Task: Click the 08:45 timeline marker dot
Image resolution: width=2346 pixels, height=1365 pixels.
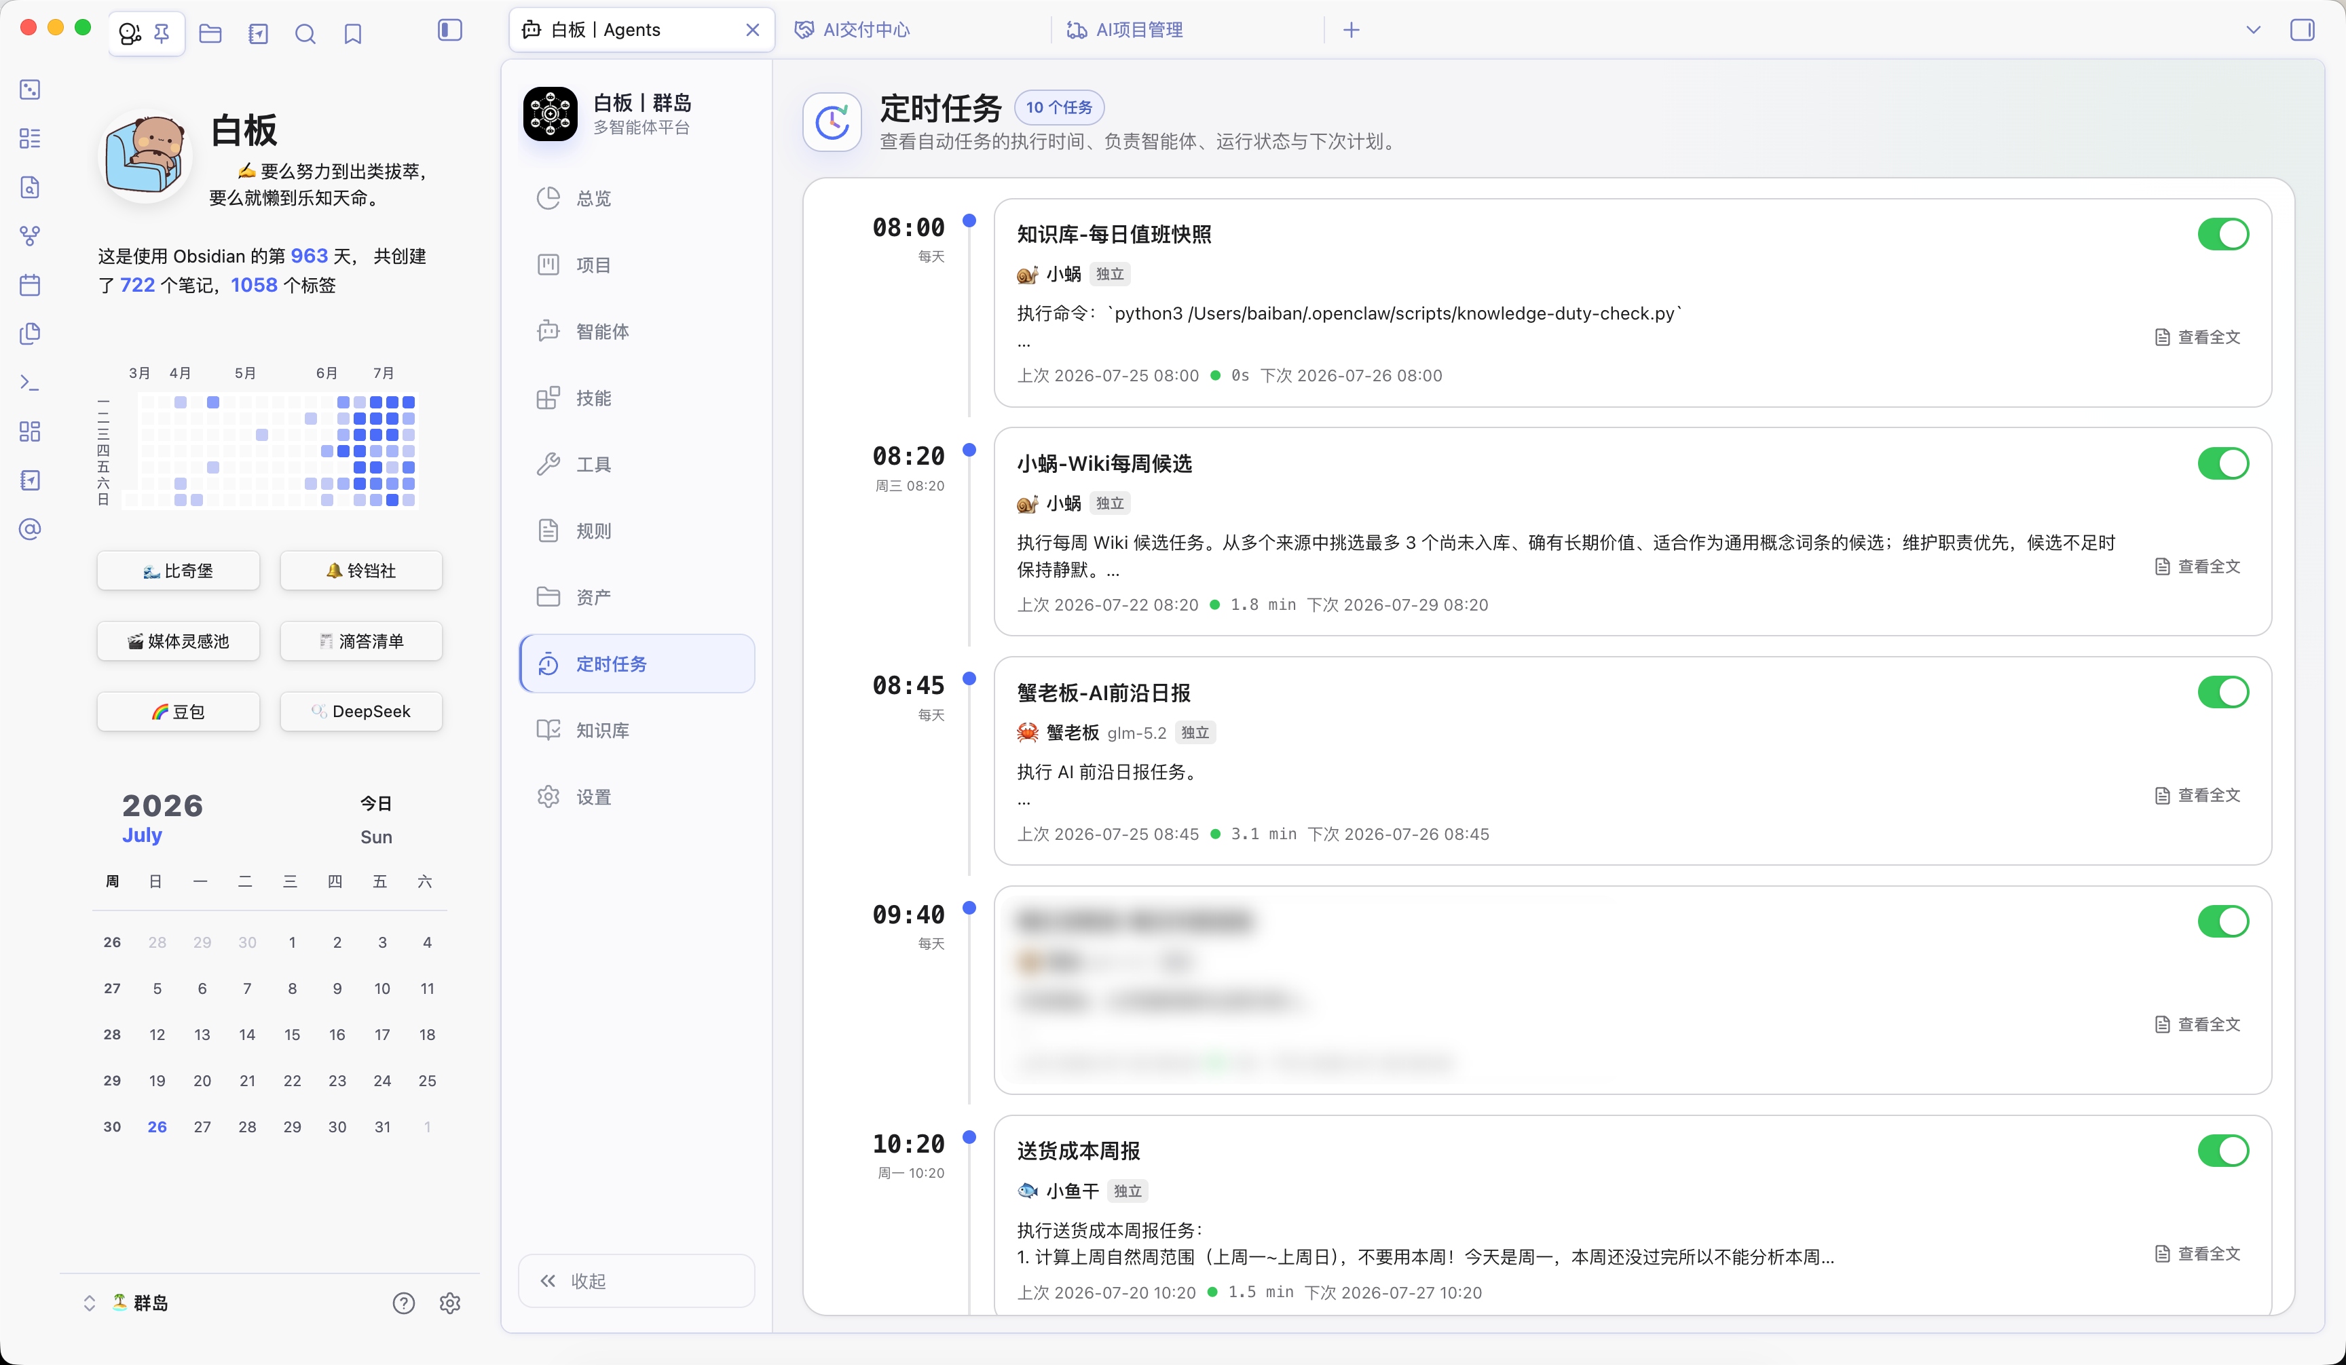Action: [x=969, y=678]
